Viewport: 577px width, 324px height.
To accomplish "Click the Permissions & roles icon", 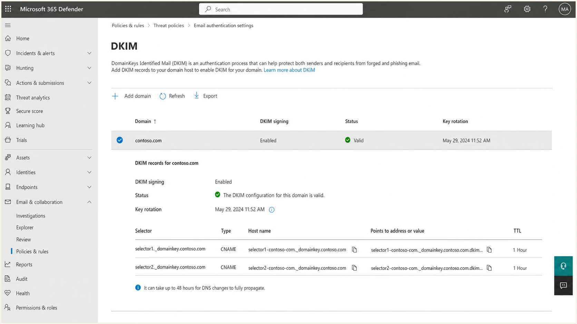I will pos(8,307).
